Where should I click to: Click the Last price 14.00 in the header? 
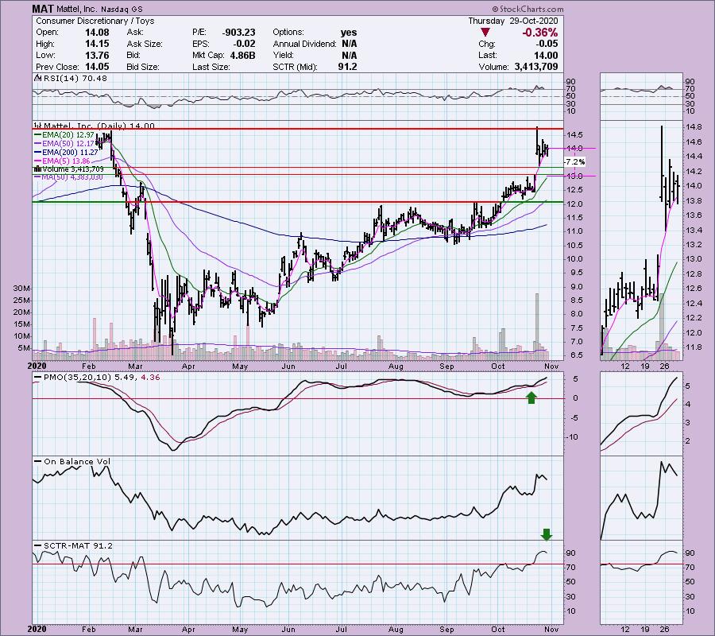546,55
